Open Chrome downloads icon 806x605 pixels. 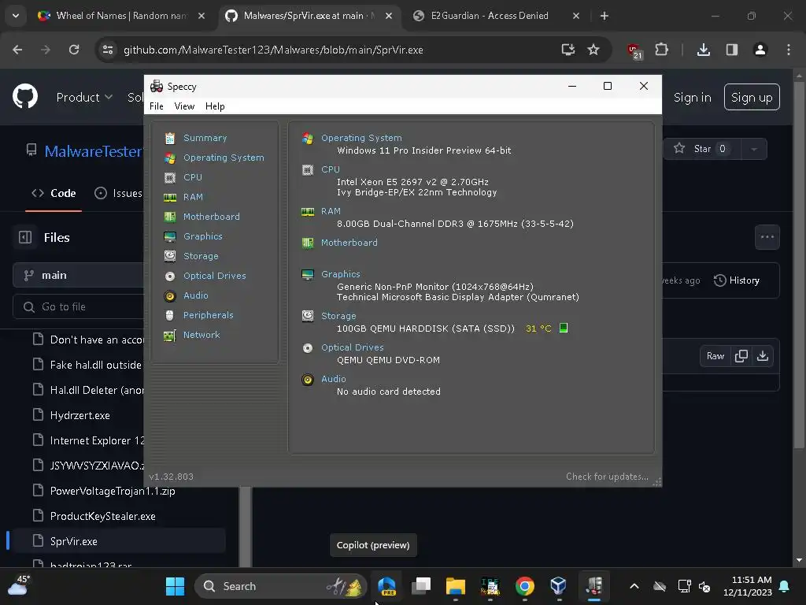[704, 50]
